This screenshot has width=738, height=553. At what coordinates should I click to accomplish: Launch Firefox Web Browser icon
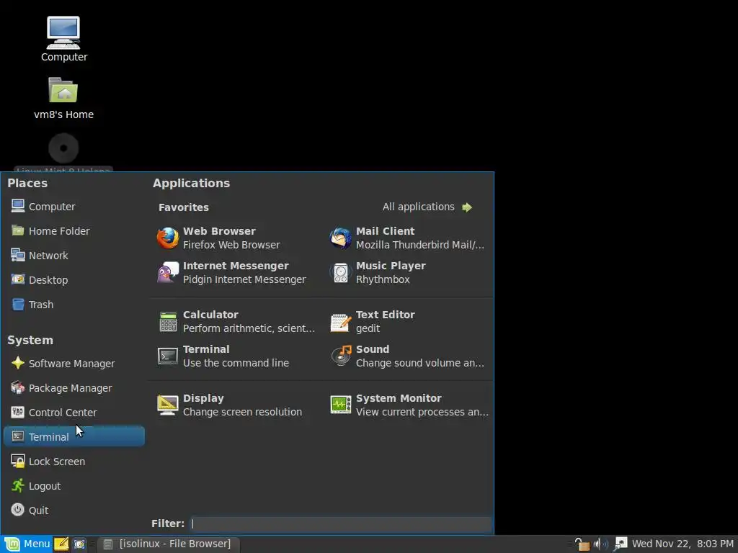tap(167, 238)
